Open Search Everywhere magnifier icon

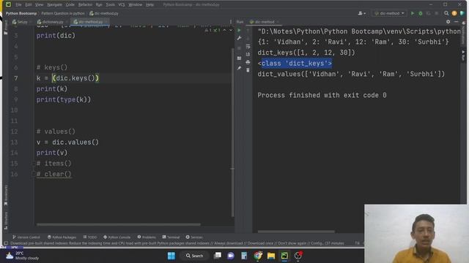pos(446,13)
